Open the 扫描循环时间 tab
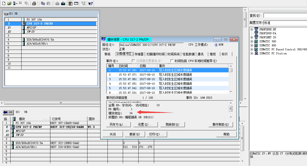The height and width of the screenshot is (166, 307). coord(155,54)
